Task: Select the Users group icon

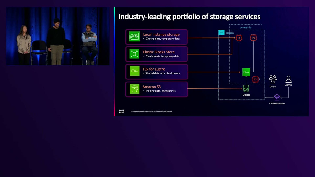Action: tap(273, 79)
